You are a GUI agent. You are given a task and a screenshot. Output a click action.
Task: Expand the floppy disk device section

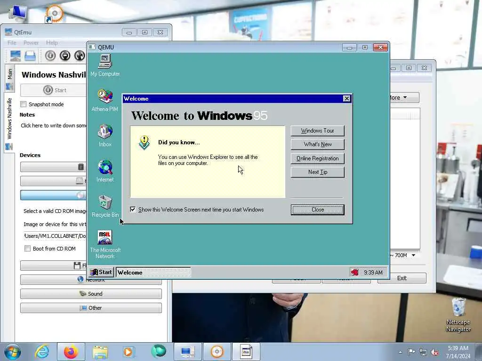coord(54,266)
